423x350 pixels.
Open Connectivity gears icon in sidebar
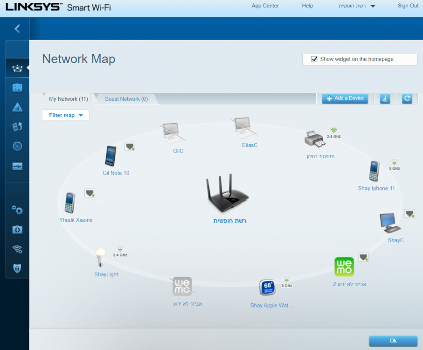[x=17, y=210]
